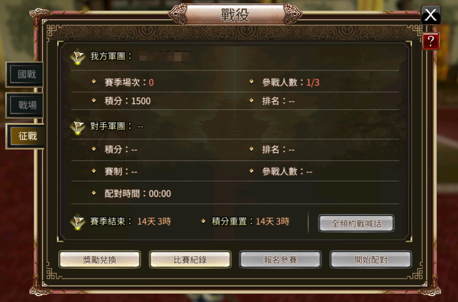
Task: Click flag icon beside 對手軍團
Action: (77, 127)
